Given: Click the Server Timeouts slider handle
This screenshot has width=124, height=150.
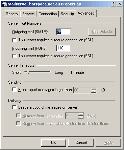Looking at the screenshot, I should 28,72.
